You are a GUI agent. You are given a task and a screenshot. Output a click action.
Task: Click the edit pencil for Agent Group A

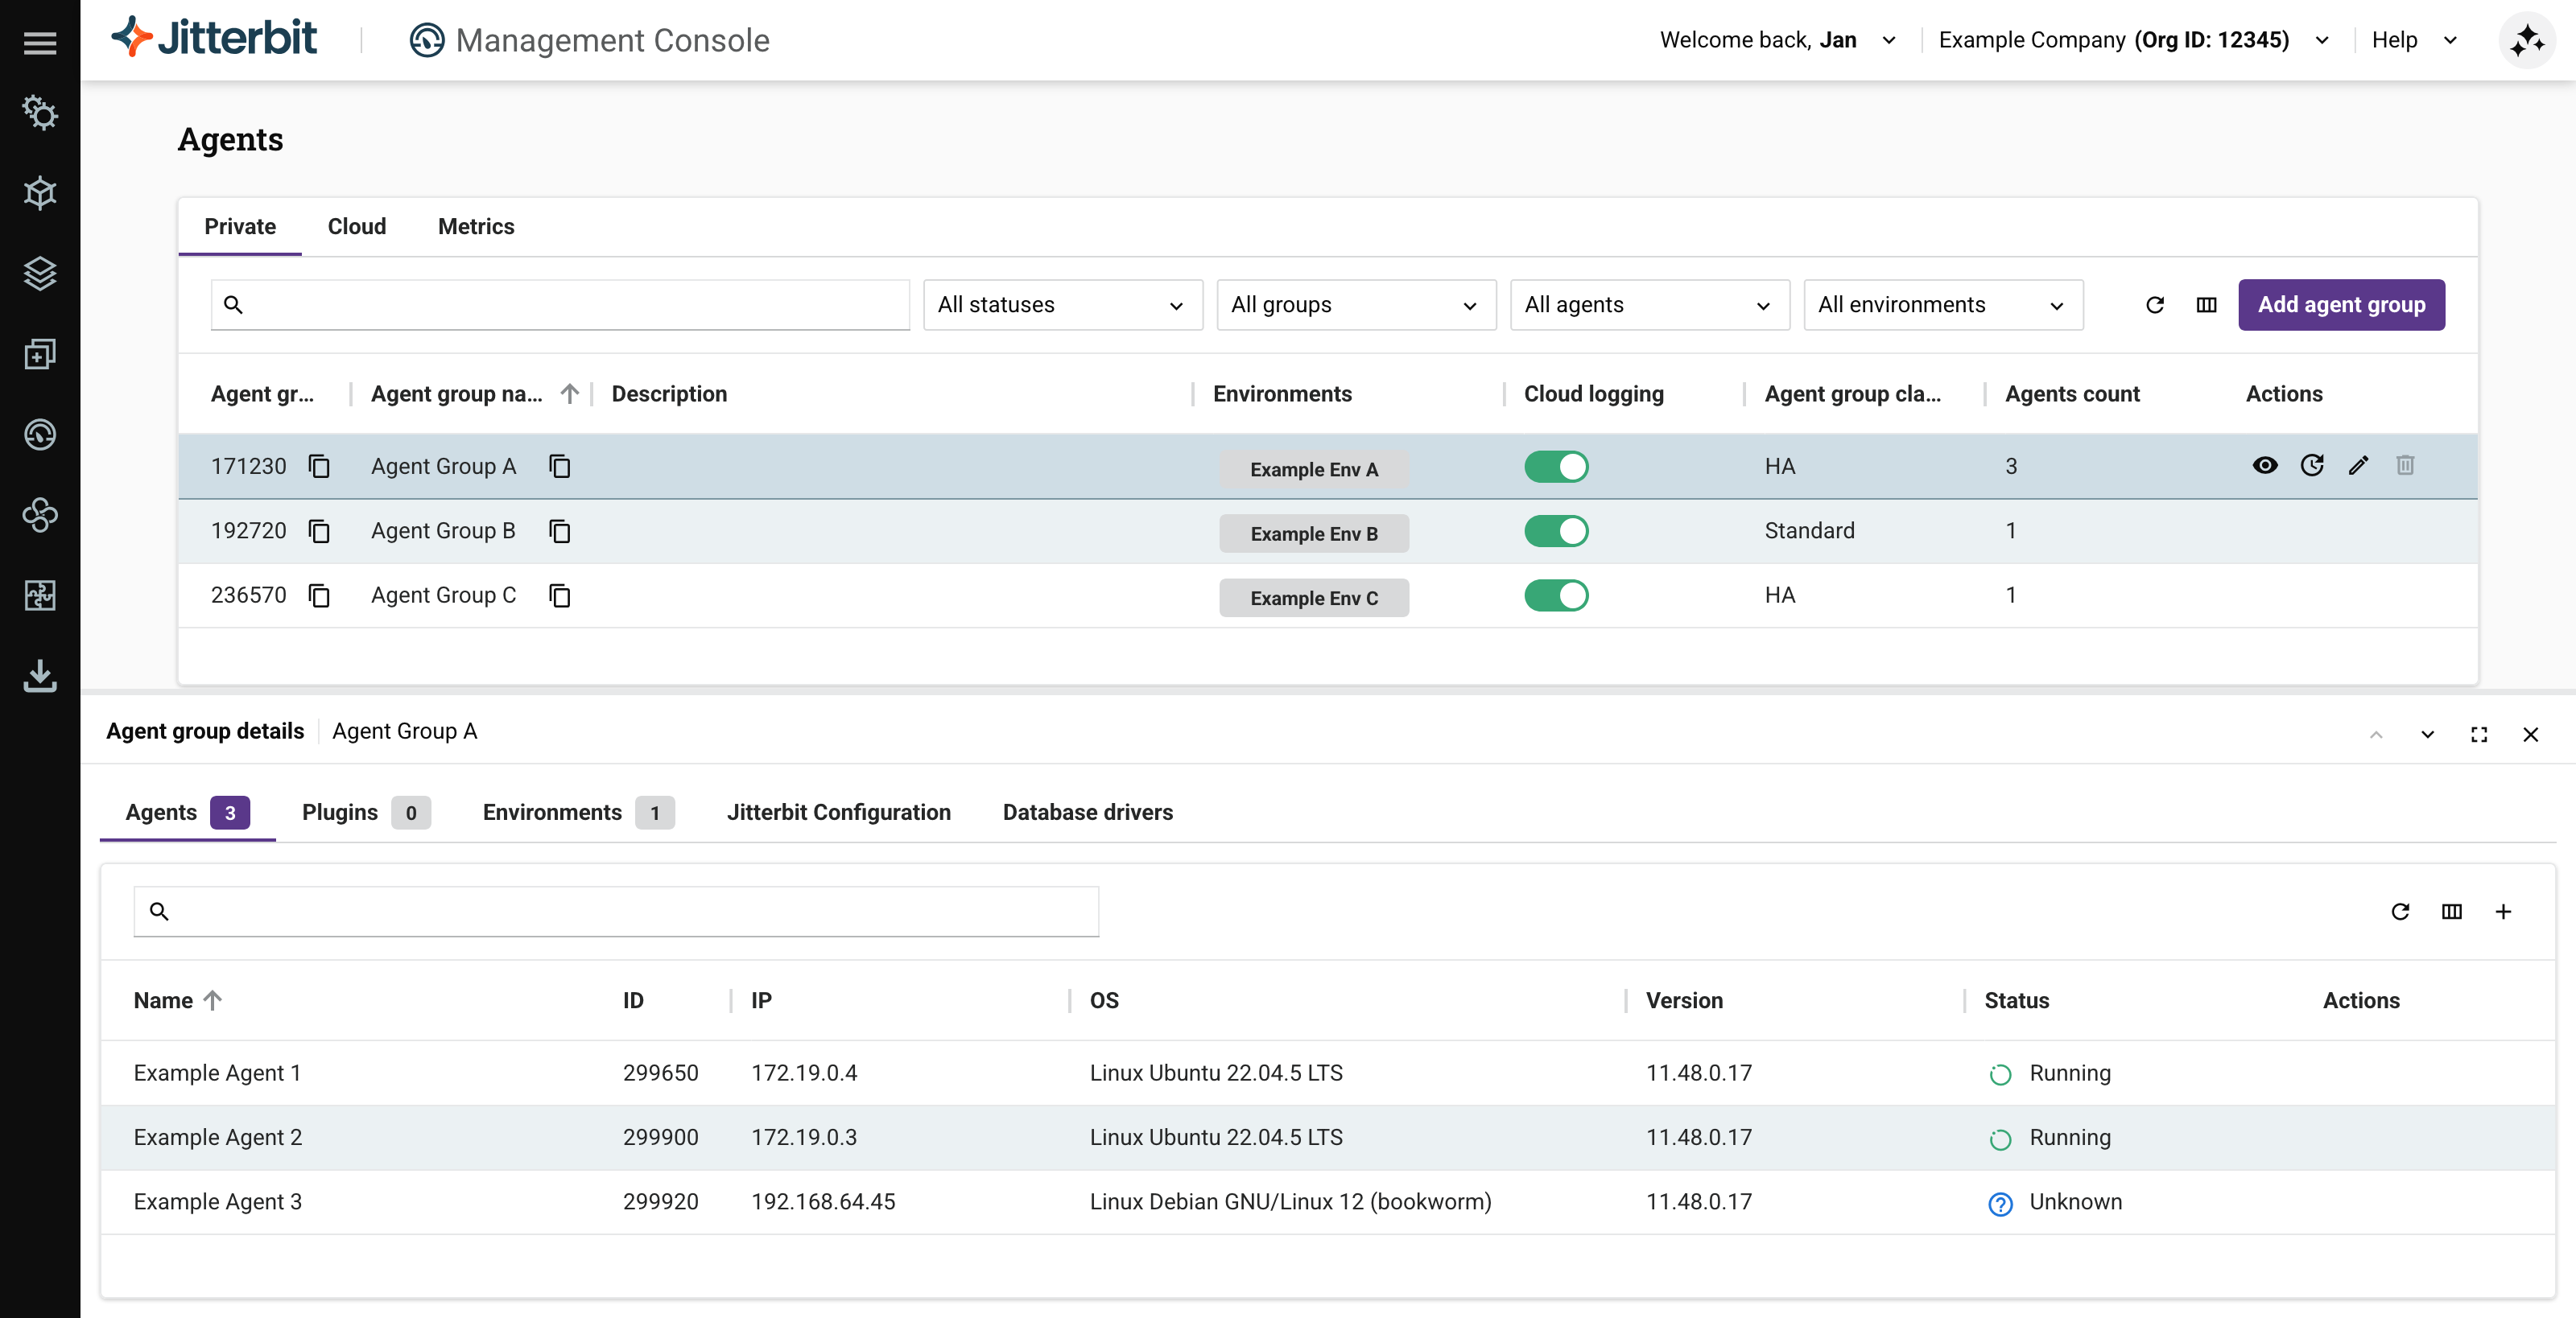click(x=2358, y=466)
